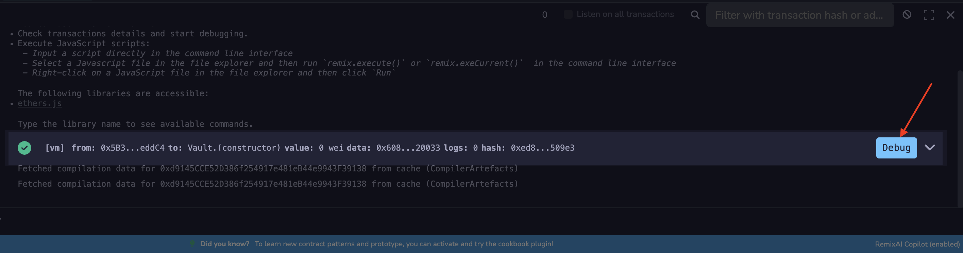Click 'Execute JavaScript scripts:' line
This screenshot has height=253, width=963.
tap(83, 43)
